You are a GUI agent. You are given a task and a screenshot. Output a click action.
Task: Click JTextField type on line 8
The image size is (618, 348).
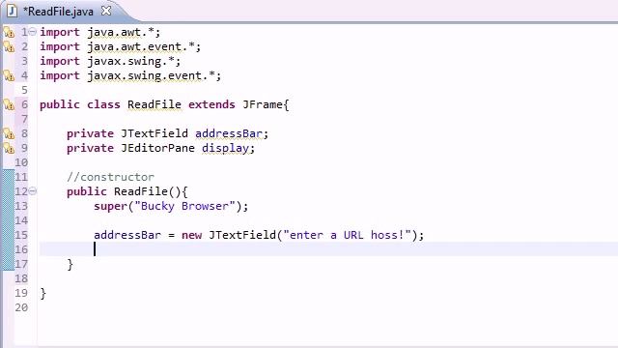point(154,133)
